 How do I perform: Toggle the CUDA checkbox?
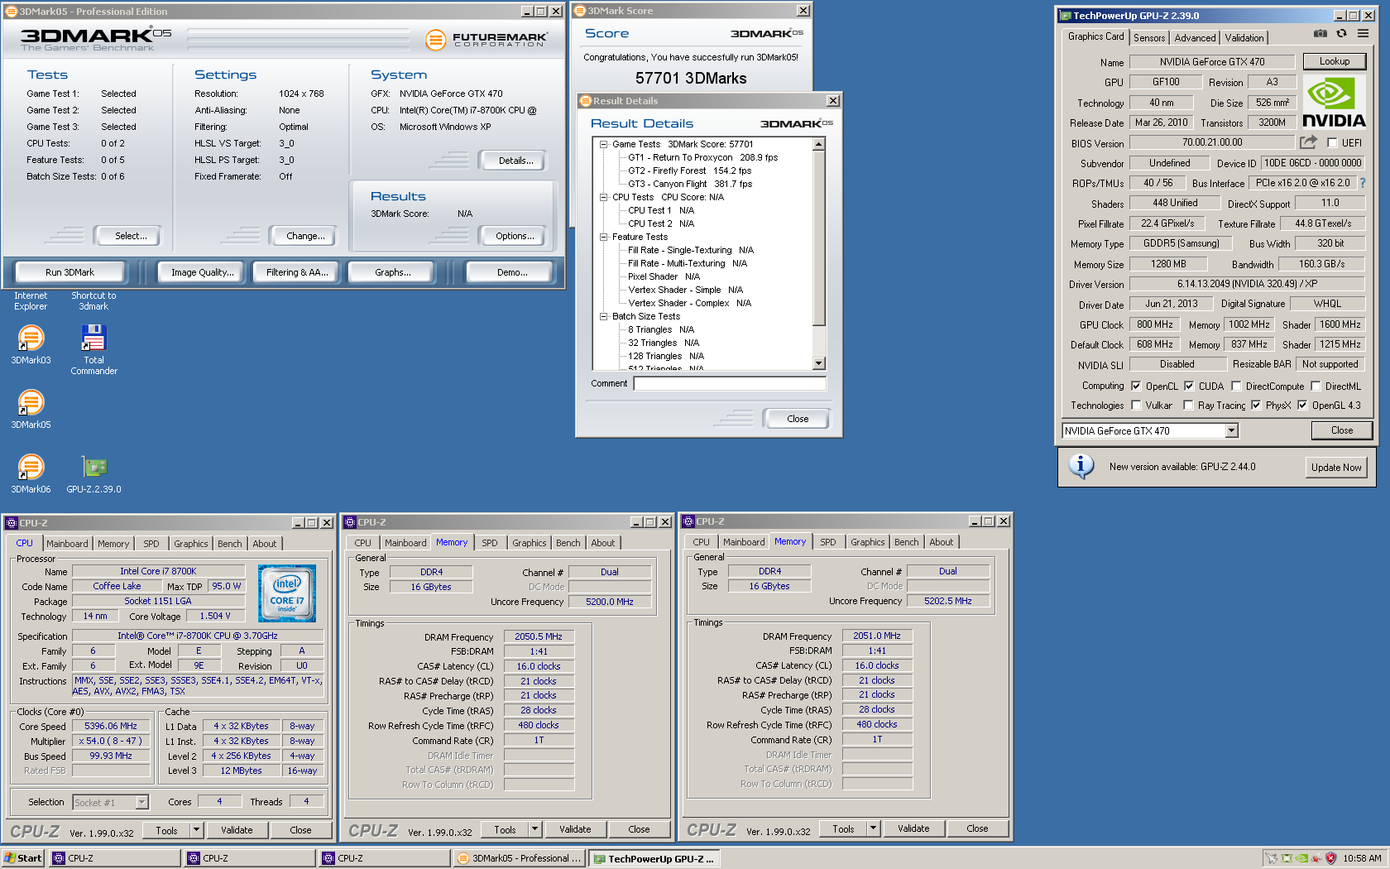coord(1189,386)
